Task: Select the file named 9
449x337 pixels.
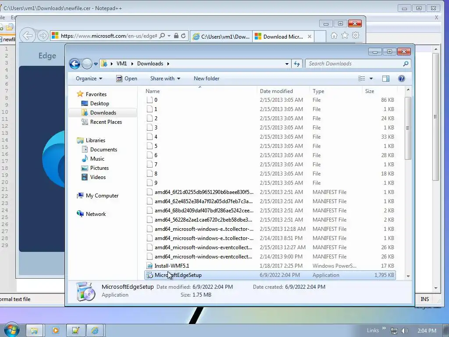Action: coord(270,183)
